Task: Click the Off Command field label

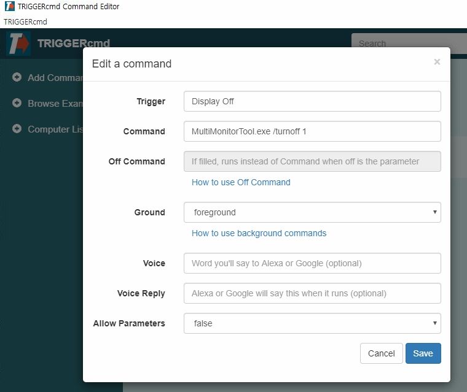Action: [x=136, y=161]
